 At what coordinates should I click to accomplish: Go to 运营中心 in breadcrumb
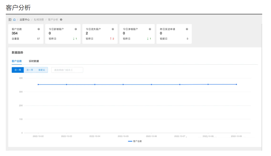tap(25, 20)
